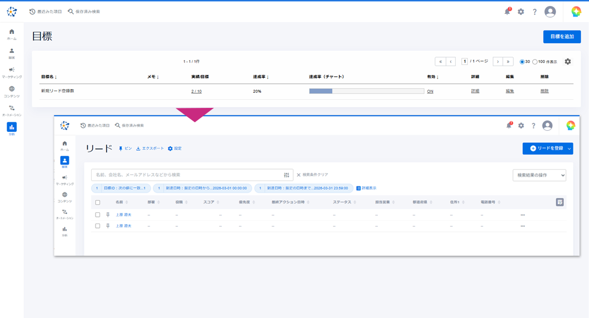
Task: Open settings gear in the top header
Action: click(521, 12)
